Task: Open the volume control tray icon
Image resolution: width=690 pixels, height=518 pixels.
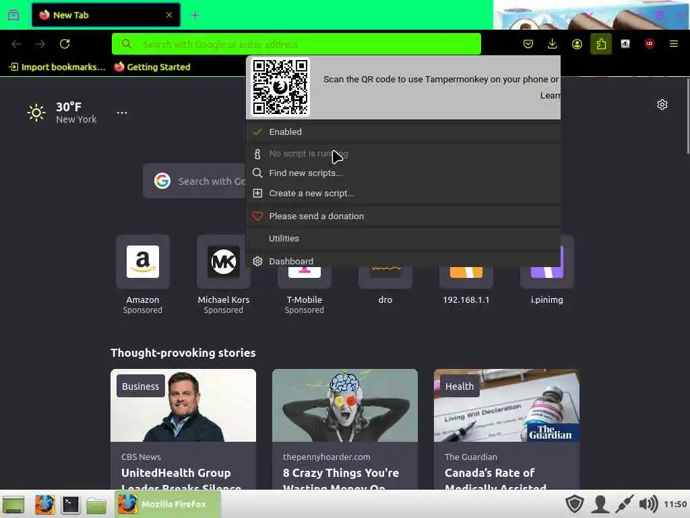Action: click(x=648, y=505)
